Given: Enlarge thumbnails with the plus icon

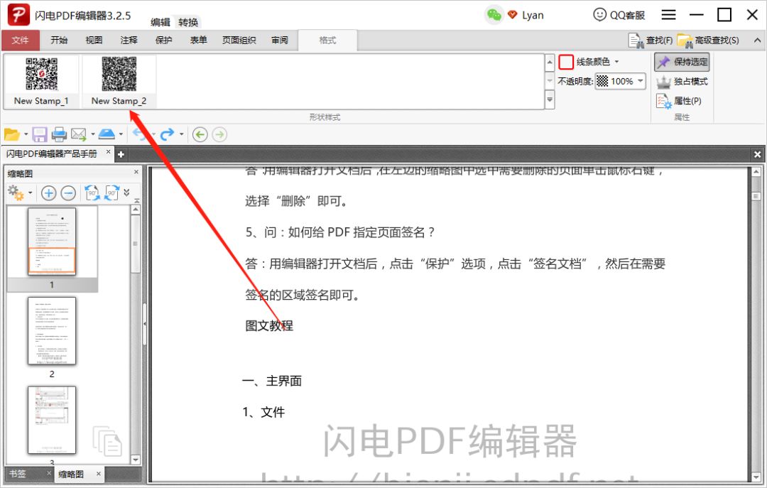Looking at the screenshot, I should click(x=48, y=193).
